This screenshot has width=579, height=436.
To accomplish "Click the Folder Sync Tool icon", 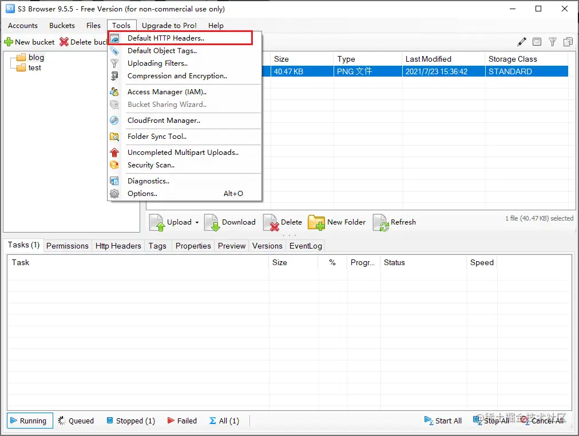I will [x=114, y=137].
